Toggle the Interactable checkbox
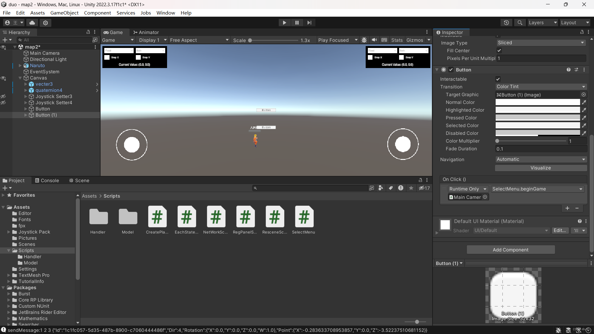594x334 pixels. tap(498, 79)
